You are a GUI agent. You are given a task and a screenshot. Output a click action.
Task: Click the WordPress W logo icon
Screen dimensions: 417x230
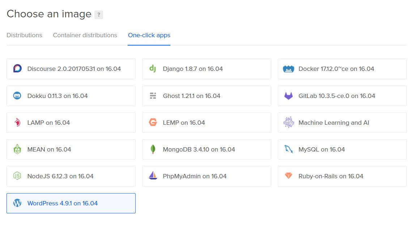tap(17, 203)
